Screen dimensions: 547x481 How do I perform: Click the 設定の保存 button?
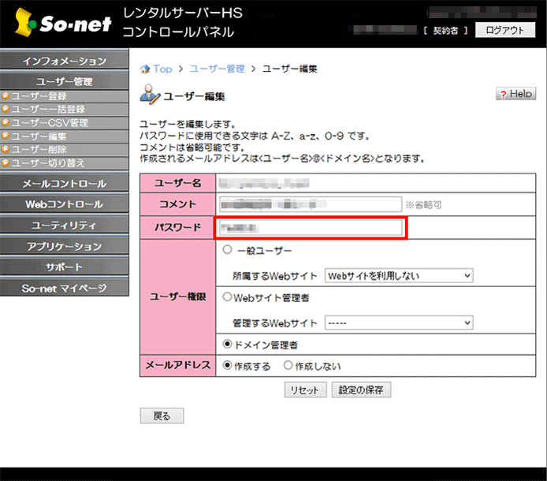point(361,390)
